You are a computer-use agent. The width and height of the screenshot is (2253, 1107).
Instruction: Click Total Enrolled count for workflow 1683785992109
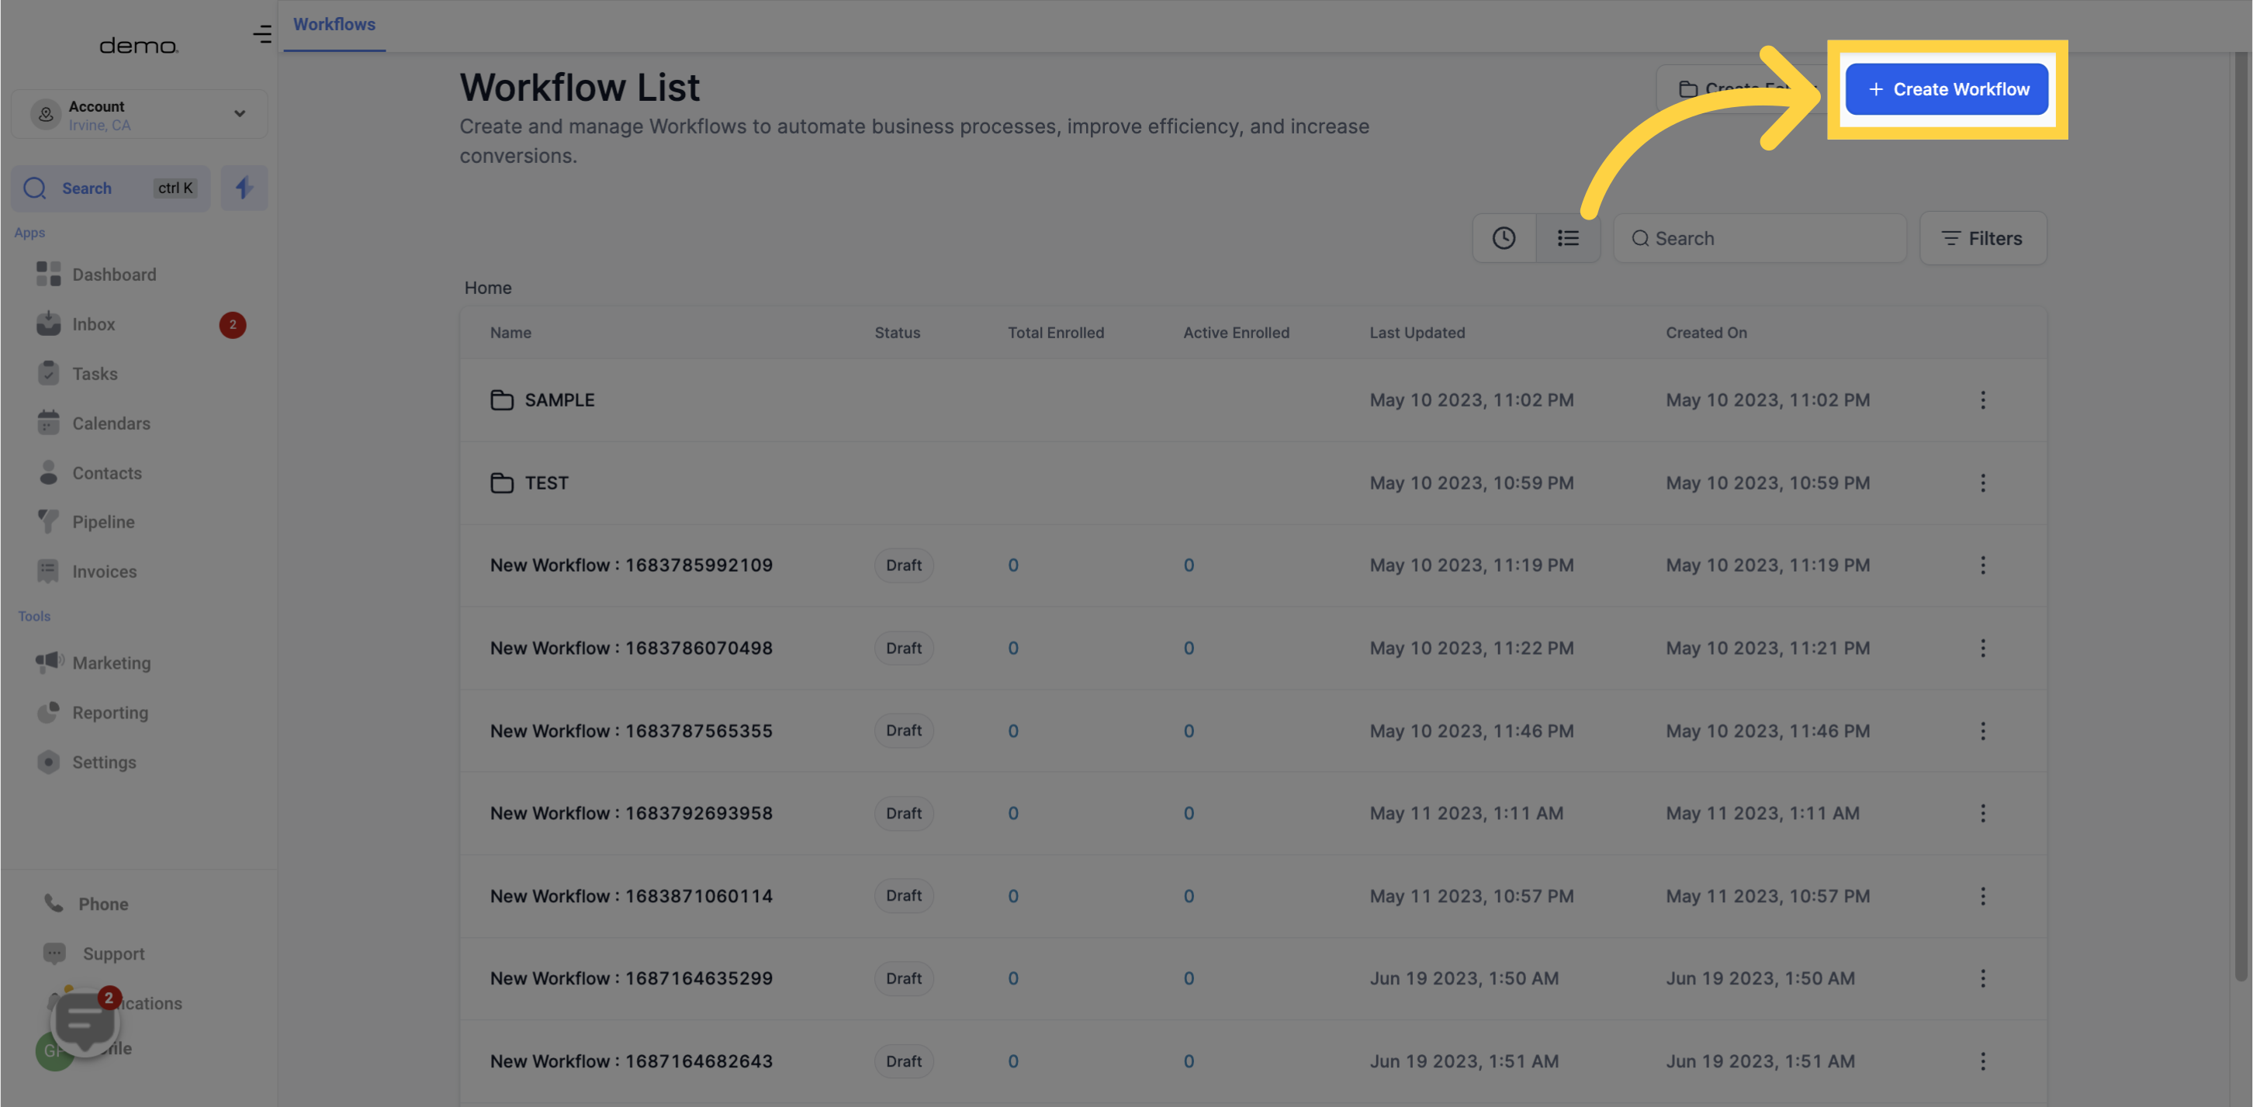1012,566
